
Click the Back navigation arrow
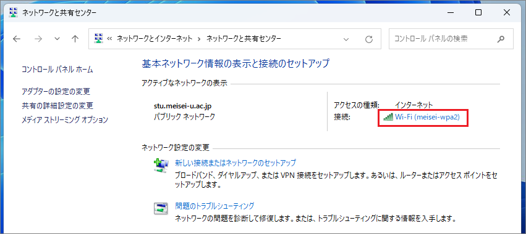17,39
